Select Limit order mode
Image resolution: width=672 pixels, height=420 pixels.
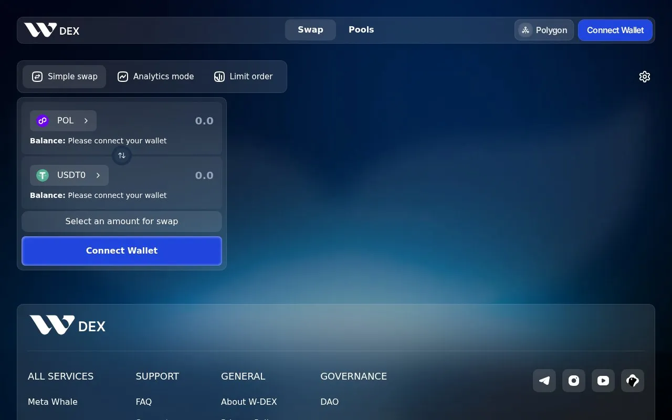pos(243,77)
